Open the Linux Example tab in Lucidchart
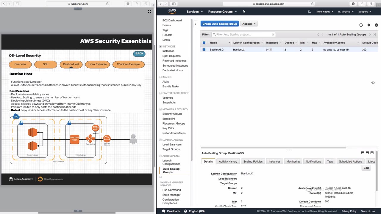This screenshot has width=381, height=214. point(97,64)
